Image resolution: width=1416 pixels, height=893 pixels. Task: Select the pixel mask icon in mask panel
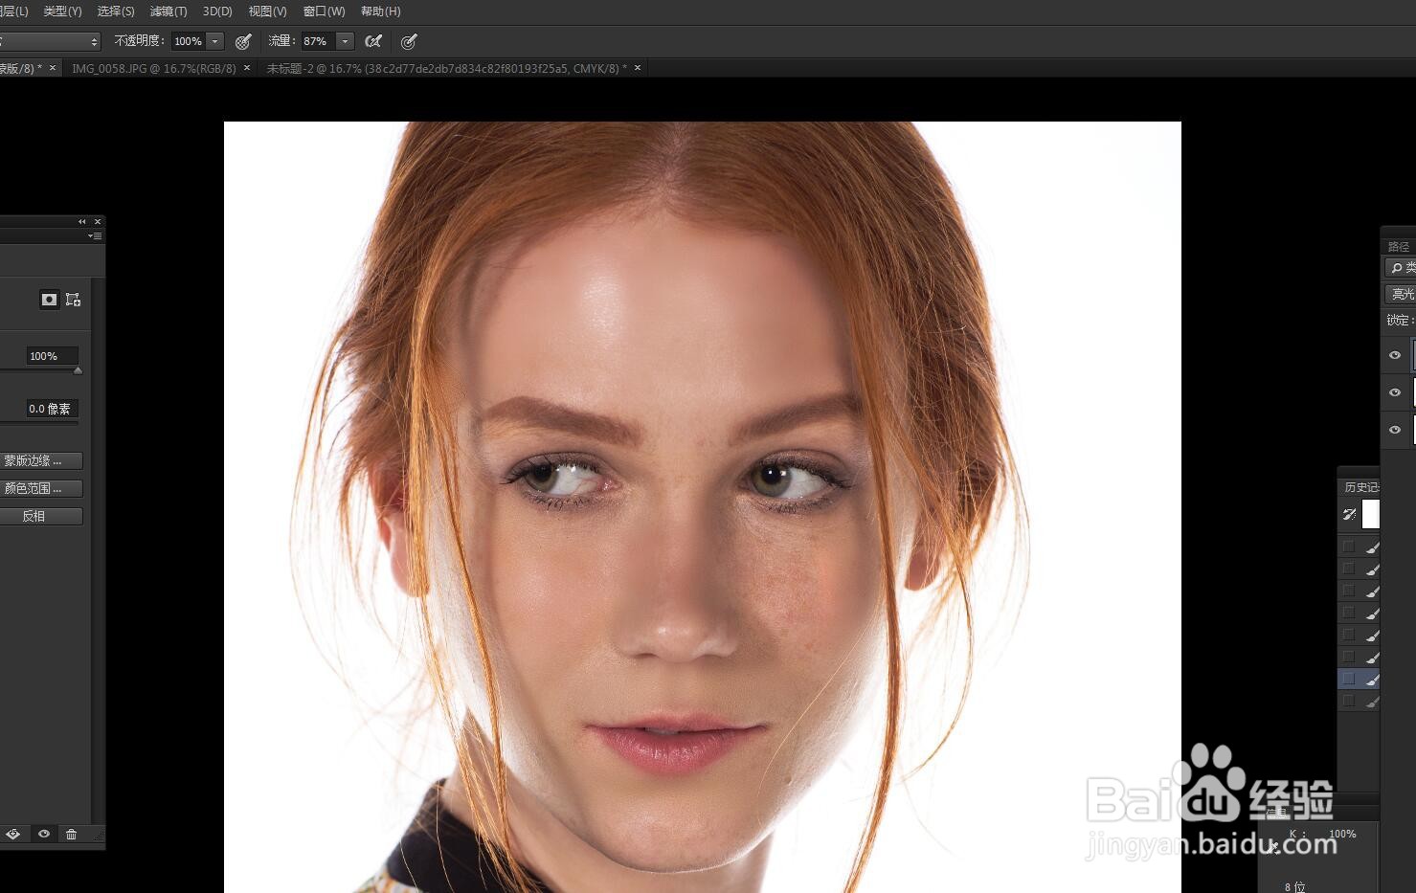coord(49,300)
